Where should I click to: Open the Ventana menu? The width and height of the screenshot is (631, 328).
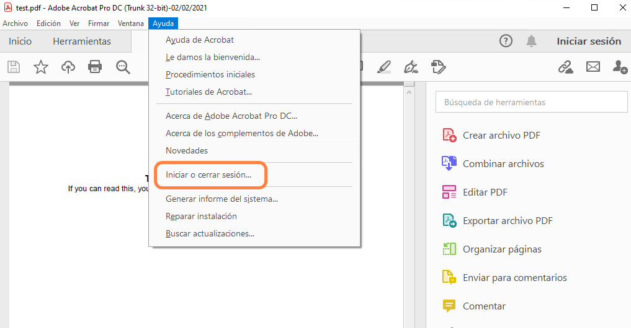tap(131, 24)
